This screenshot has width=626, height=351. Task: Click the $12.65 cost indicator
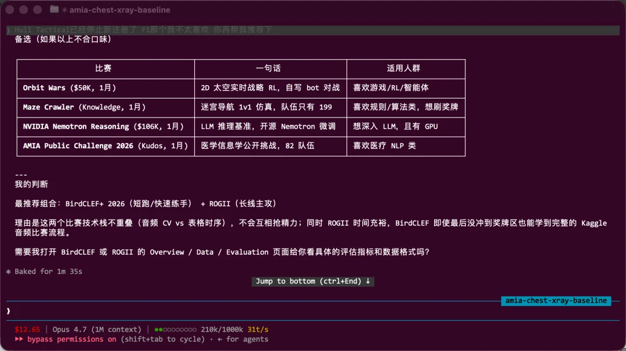point(27,330)
